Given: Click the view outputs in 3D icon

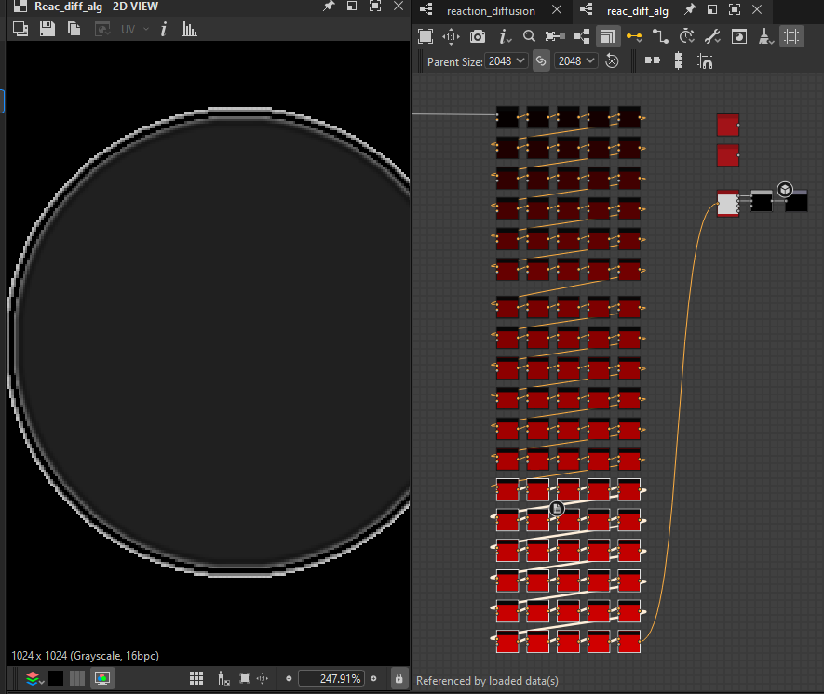Looking at the screenshot, I should click(739, 36).
